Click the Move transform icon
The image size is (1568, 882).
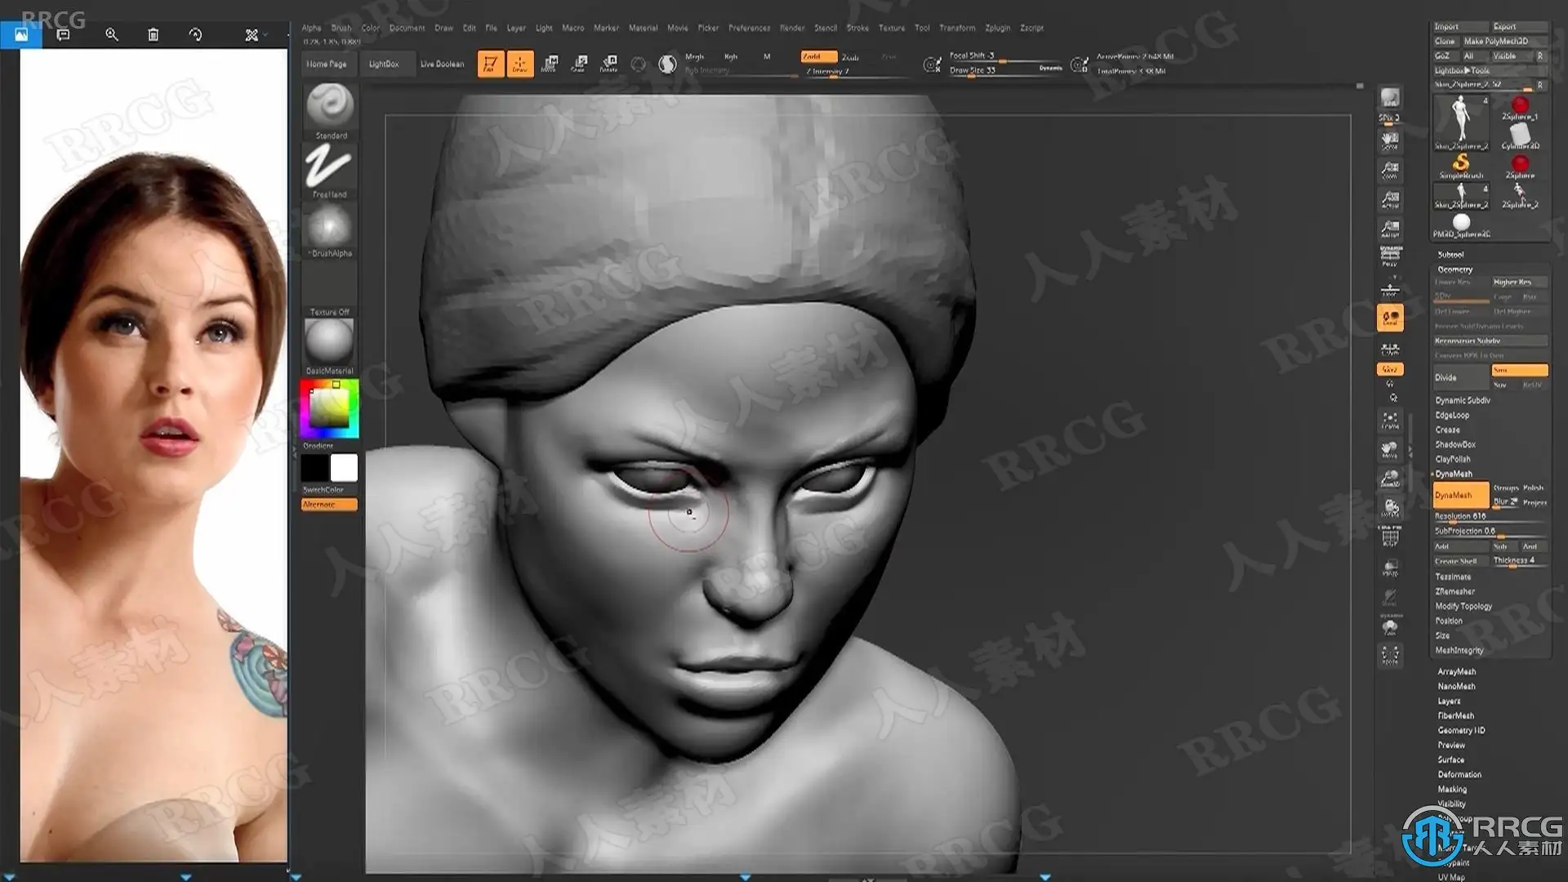click(x=550, y=64)
